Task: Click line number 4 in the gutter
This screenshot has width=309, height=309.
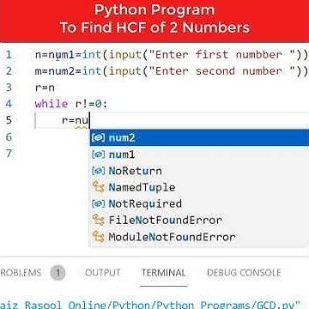Action: [x=9, y=104]
